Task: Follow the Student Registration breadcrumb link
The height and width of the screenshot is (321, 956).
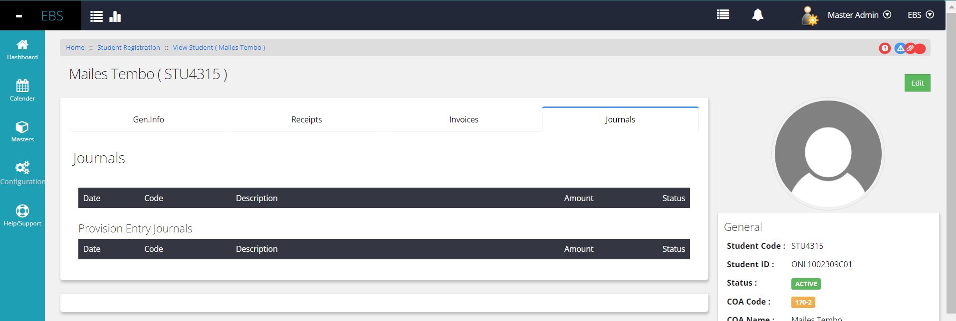Action: [129, 48]
